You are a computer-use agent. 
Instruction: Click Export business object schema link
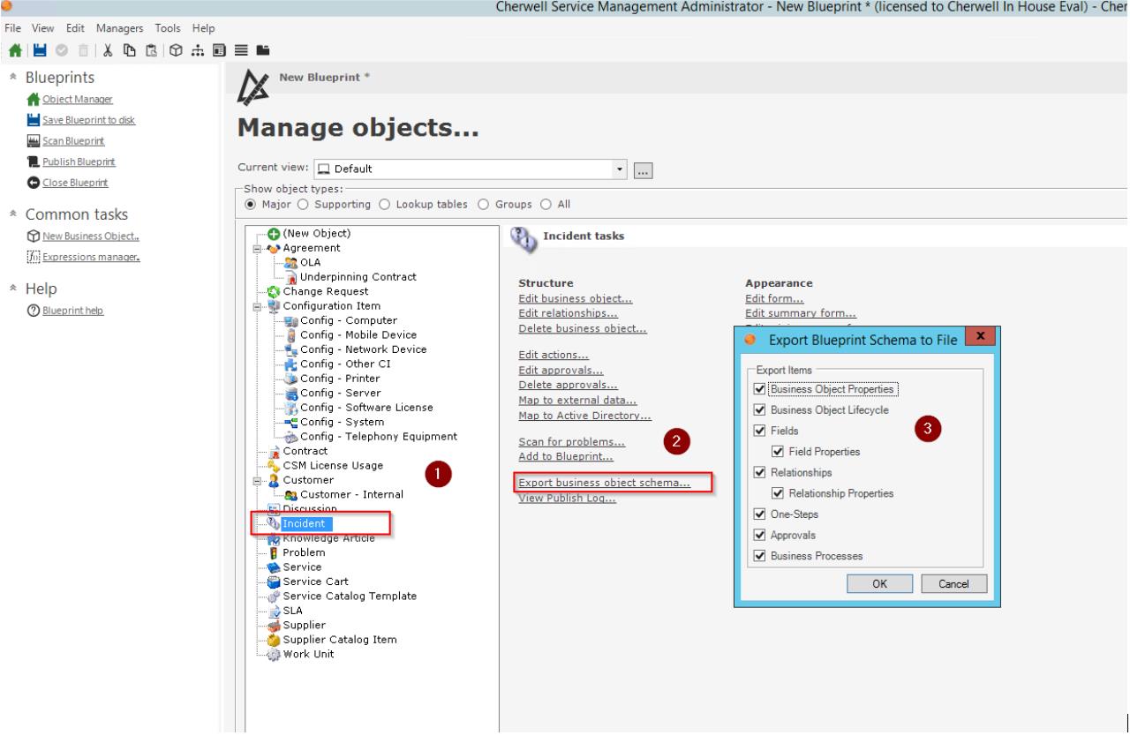(604, 483)
